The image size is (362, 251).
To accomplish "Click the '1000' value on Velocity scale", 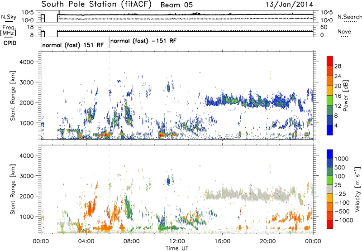I will point(341,159).
